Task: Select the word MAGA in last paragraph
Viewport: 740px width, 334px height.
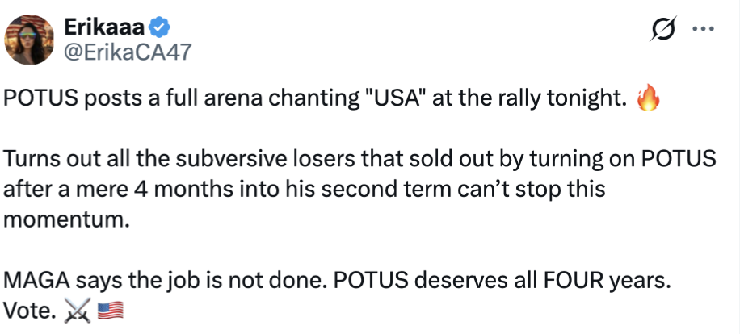Action: [x=37, y=282]
